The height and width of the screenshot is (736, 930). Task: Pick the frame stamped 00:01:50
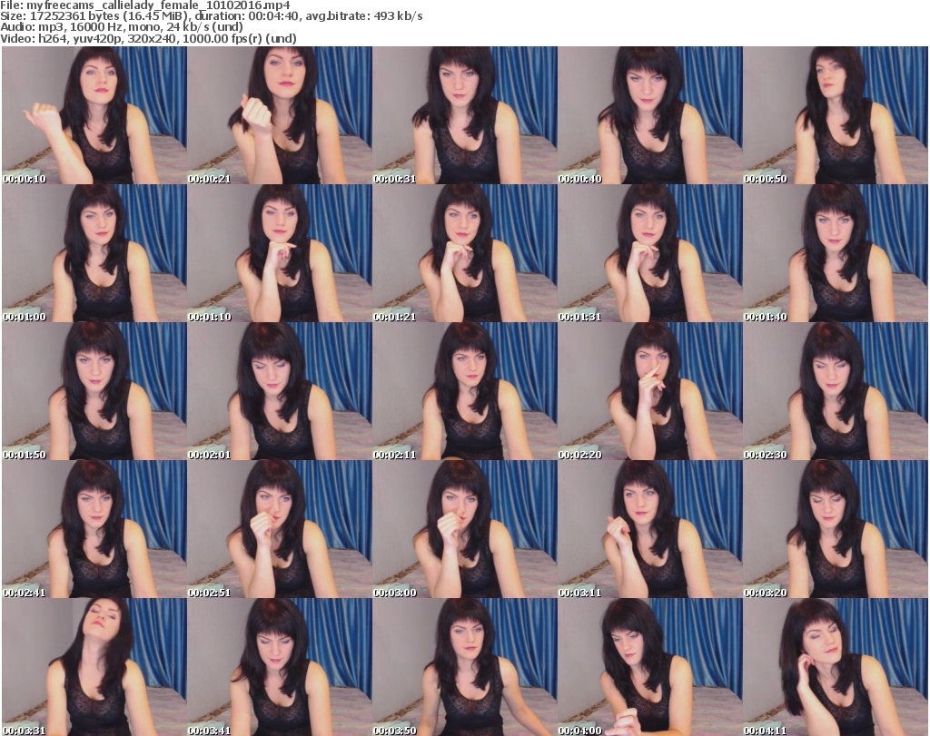pos(94,391)
